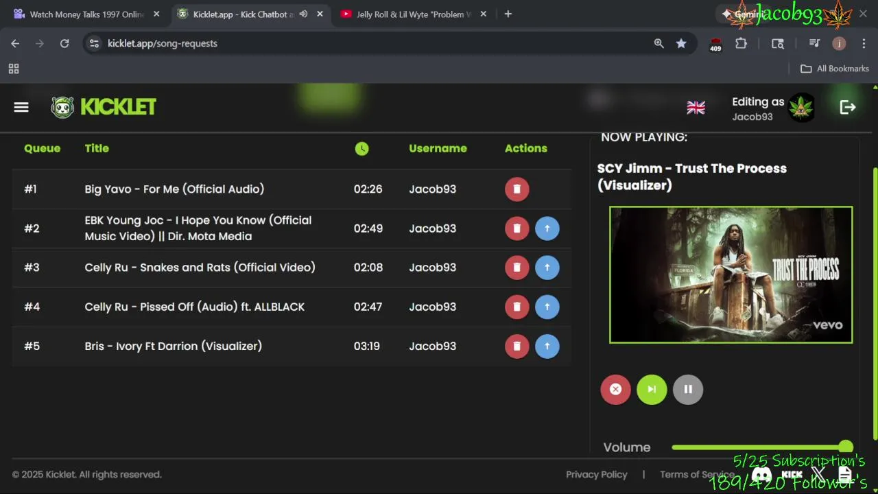
Task: Open the All Bookmarks folder
Action: 835,69
